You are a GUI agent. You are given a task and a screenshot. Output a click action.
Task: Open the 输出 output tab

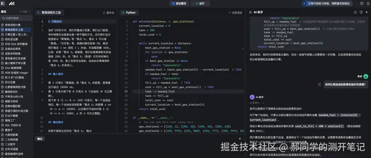click(40, 139)
